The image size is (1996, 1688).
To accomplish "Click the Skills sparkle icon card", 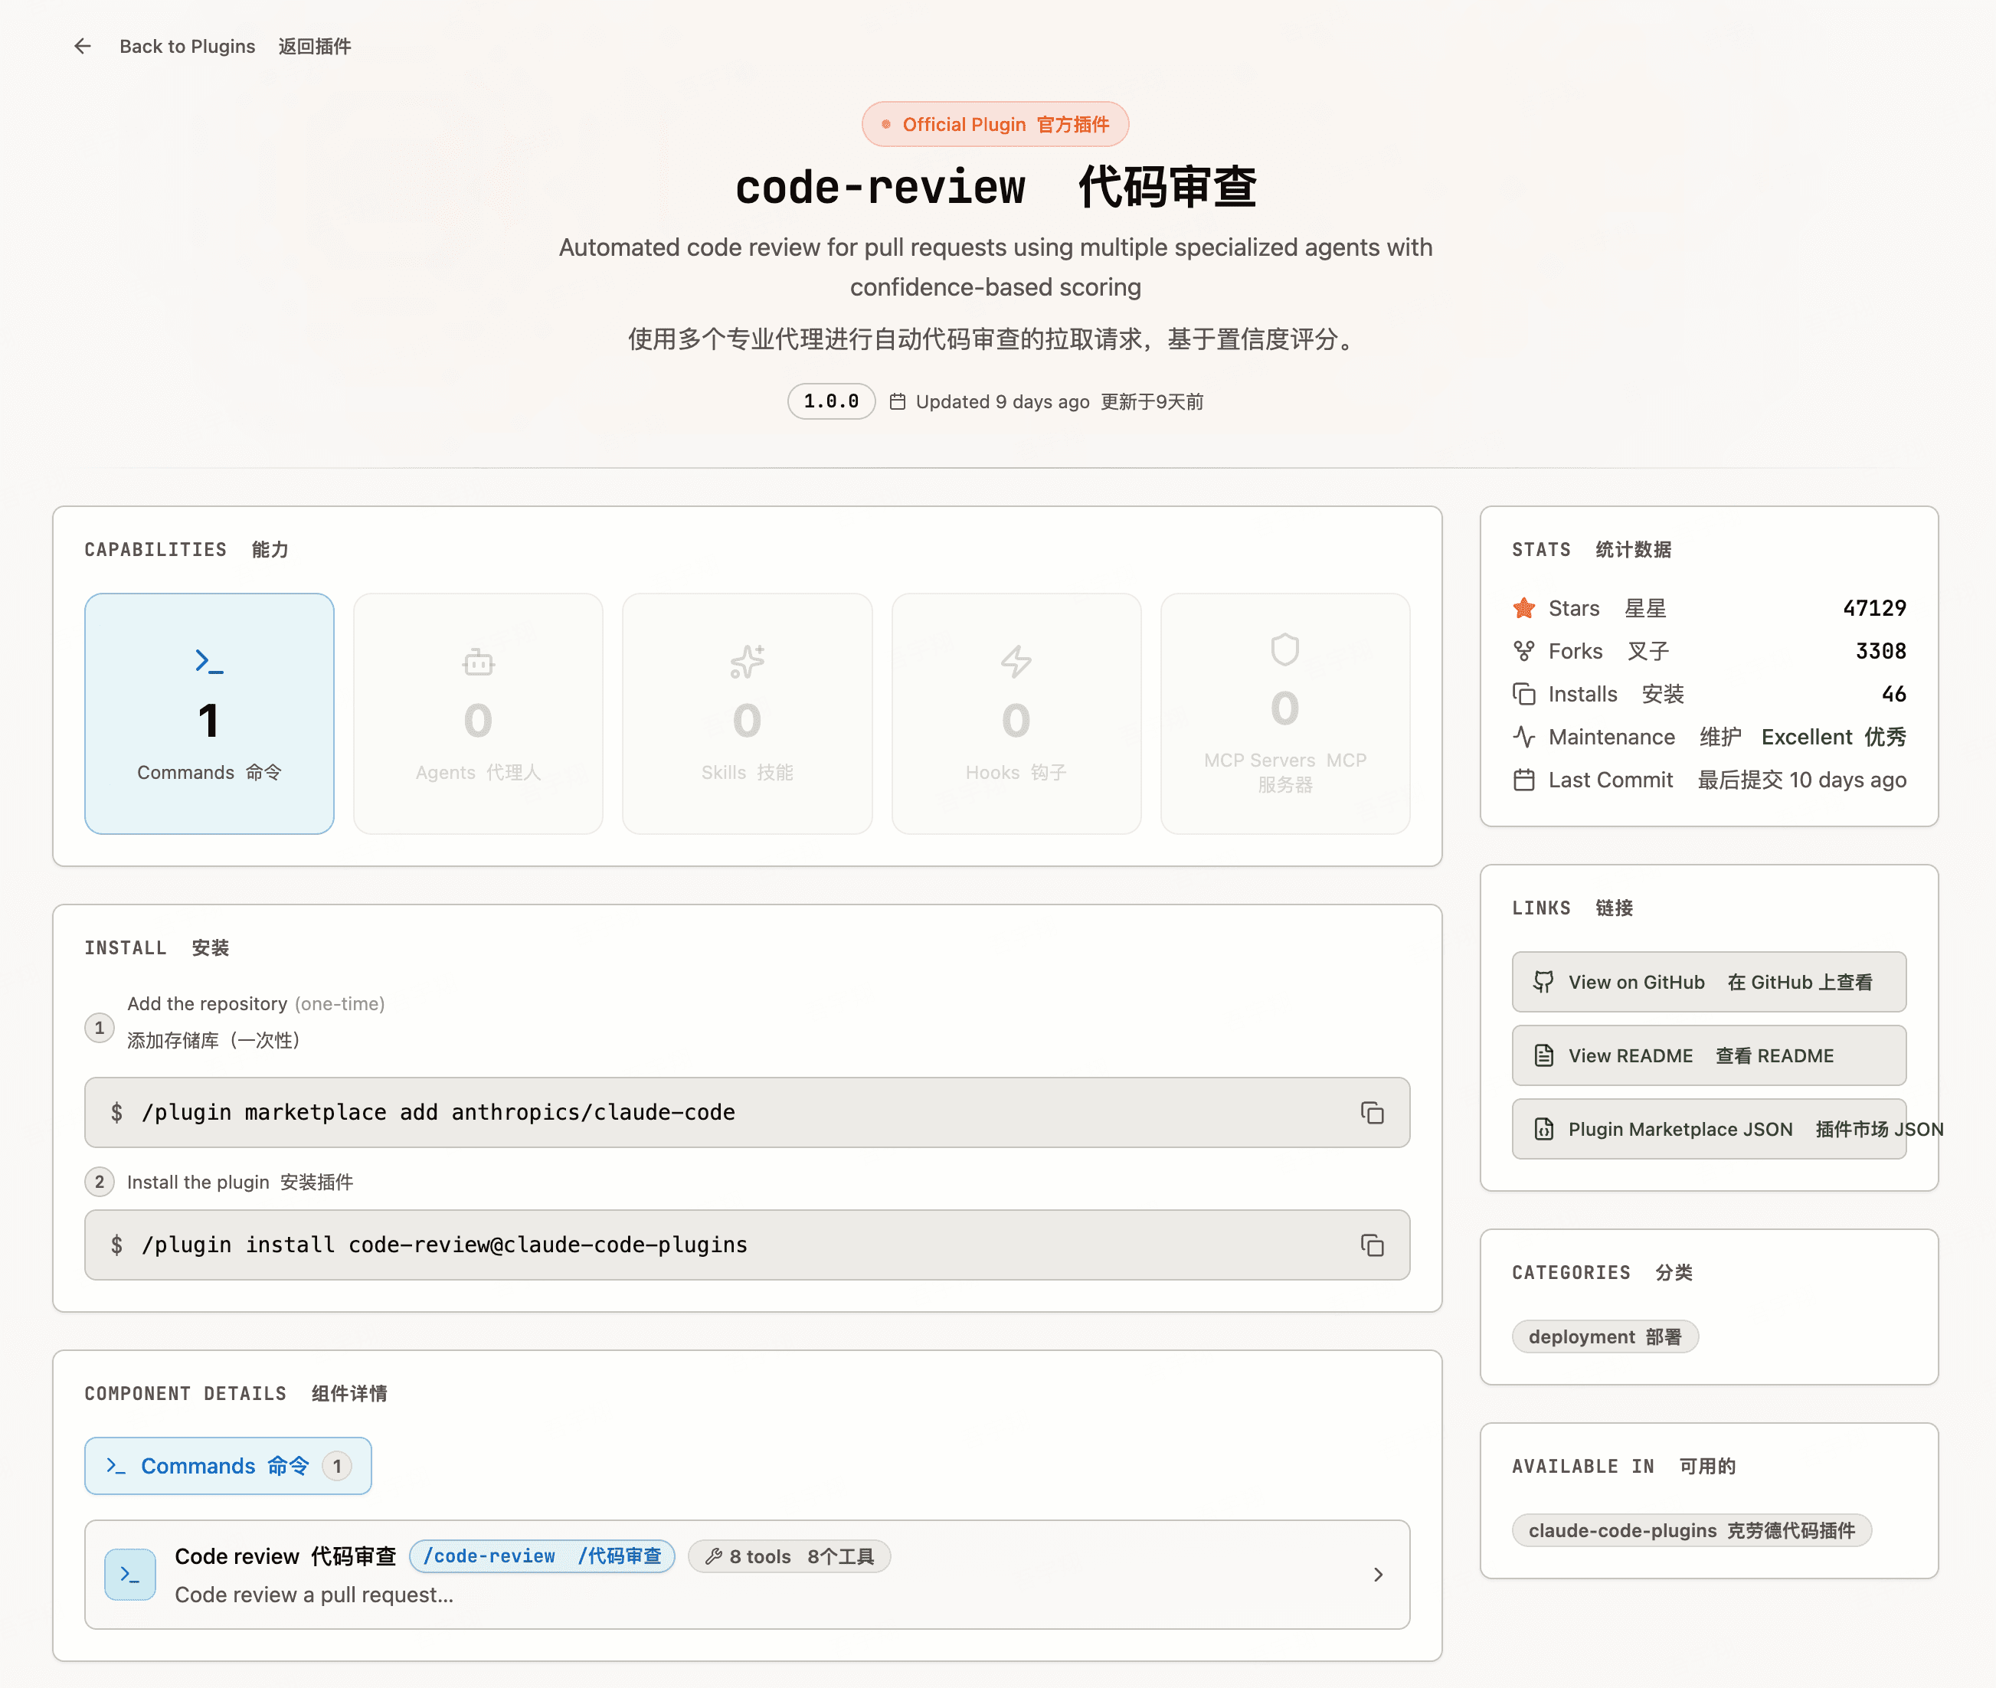I will (746, 713).
